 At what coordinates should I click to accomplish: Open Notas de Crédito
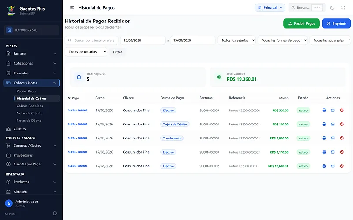tap(29, 113)
